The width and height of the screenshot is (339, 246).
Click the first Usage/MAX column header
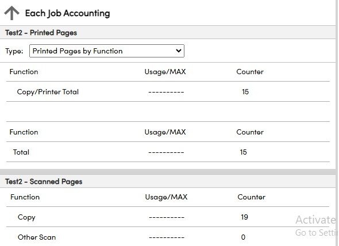(165, 72)
